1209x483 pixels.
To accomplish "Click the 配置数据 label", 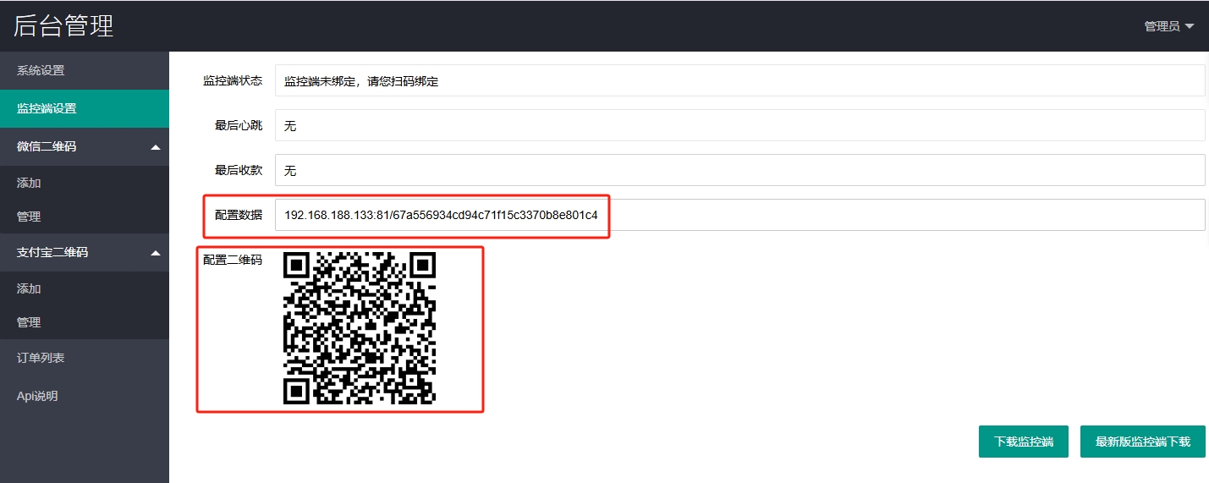I will click(x=239, y=215).
